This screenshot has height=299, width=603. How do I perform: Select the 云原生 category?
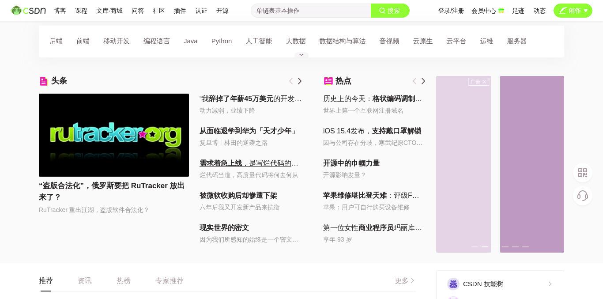pyautogui.click(x=423, y=41)
